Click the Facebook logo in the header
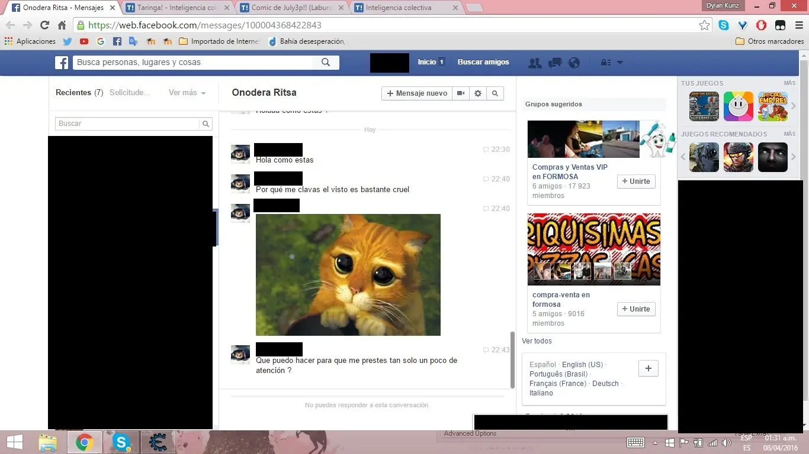This screenshot has height=454, width=809. pyautogui.click(x=62, y=63)
